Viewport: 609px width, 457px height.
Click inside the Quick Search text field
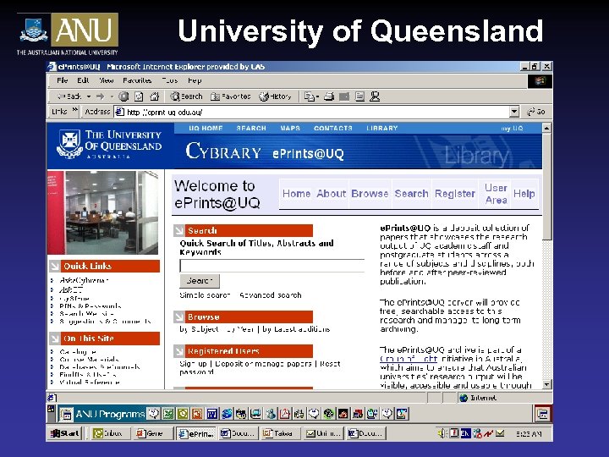tap(272, 266)
